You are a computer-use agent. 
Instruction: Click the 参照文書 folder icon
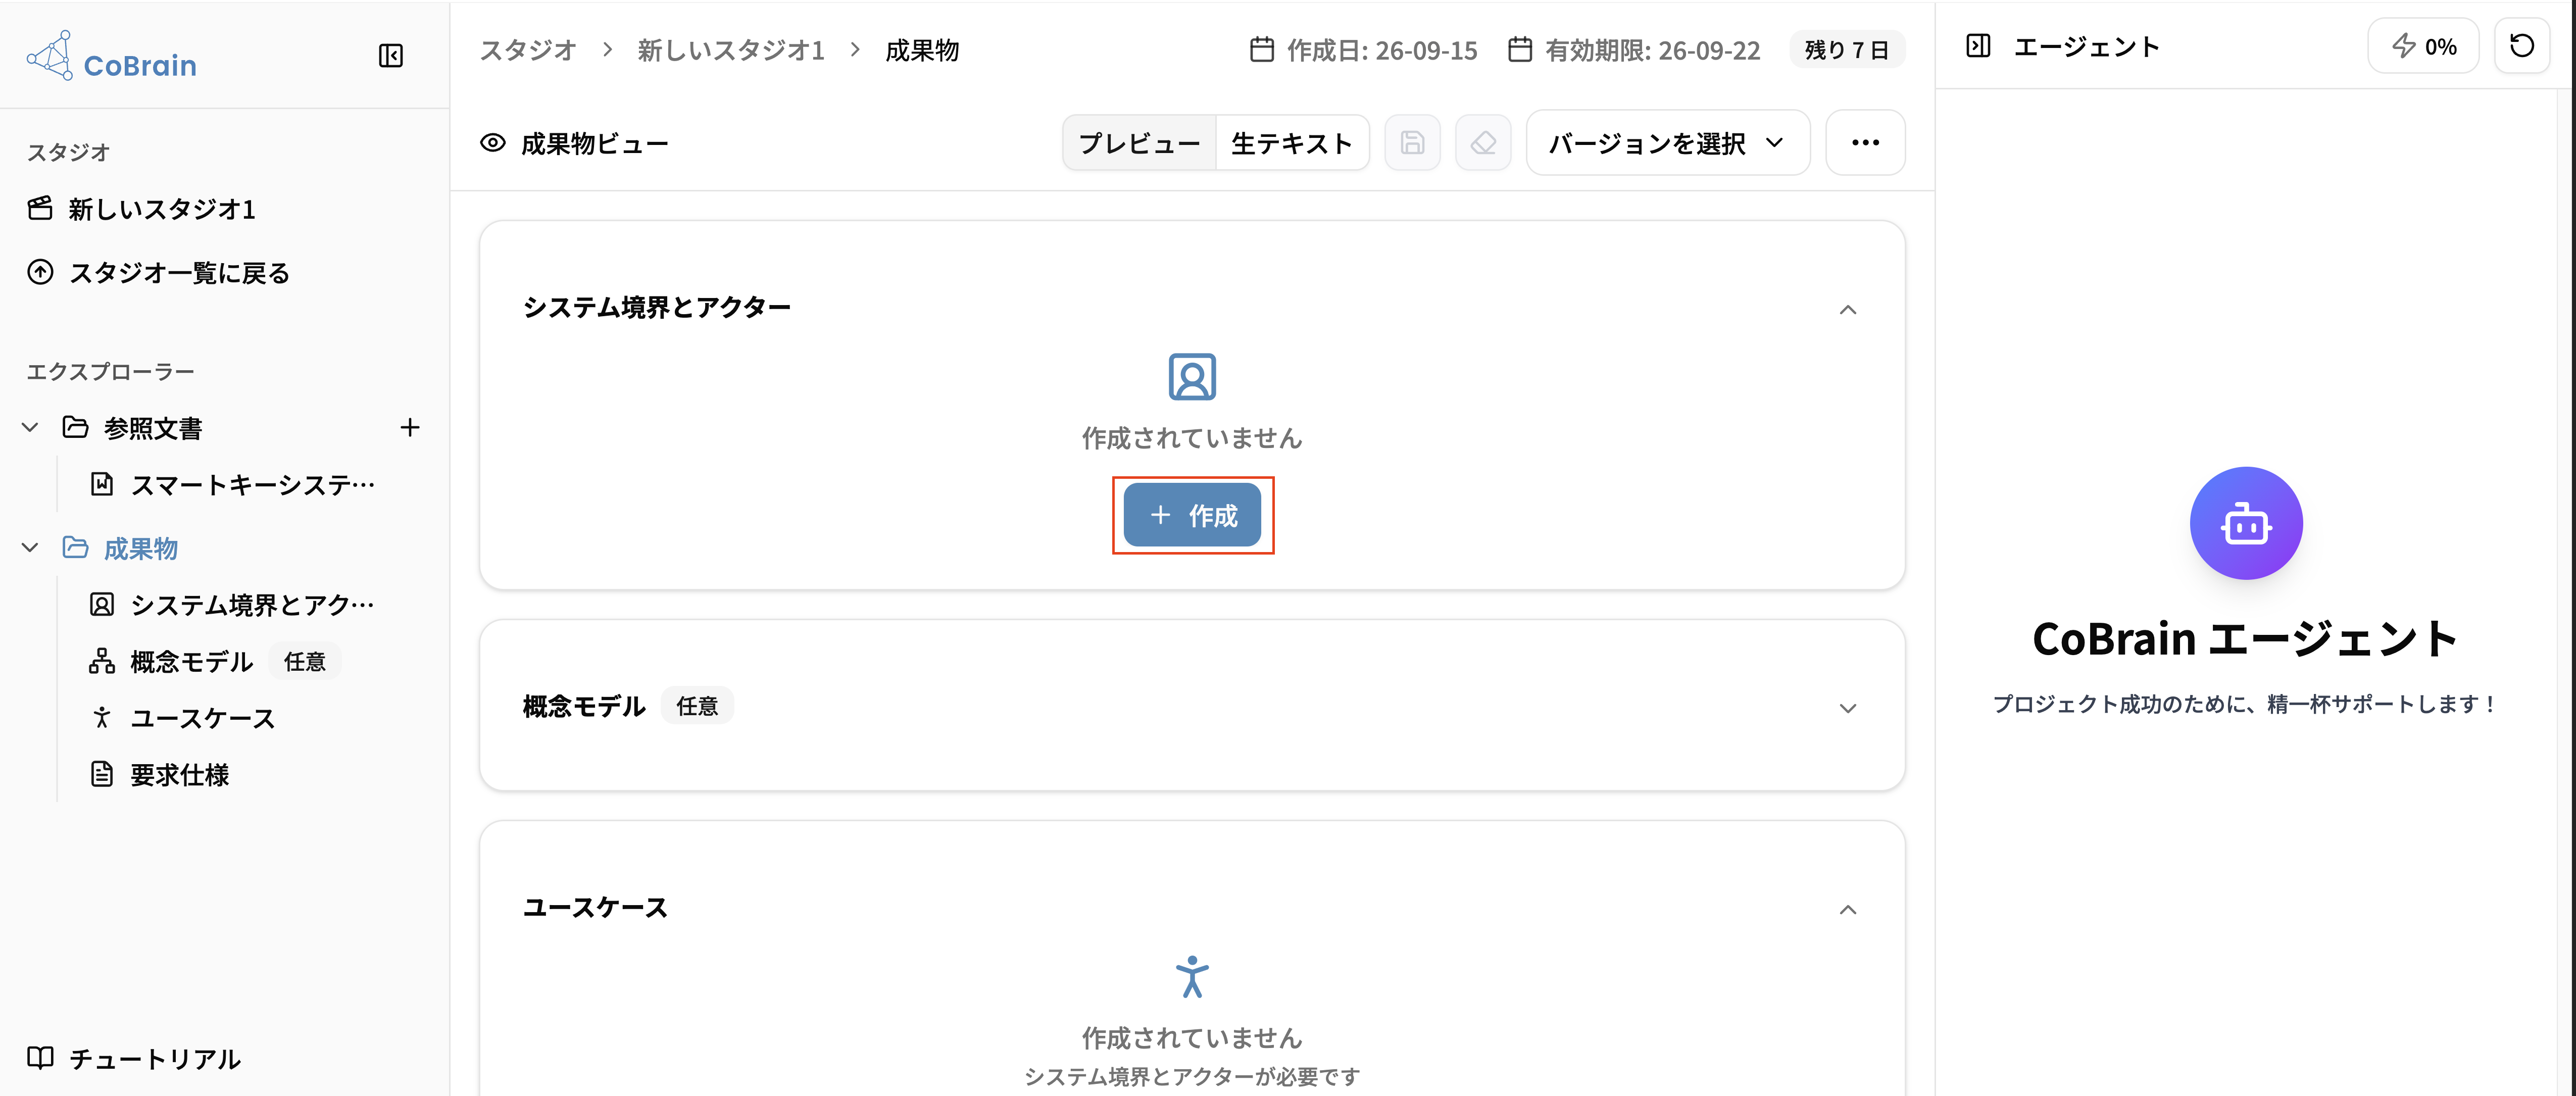(75, 428)
